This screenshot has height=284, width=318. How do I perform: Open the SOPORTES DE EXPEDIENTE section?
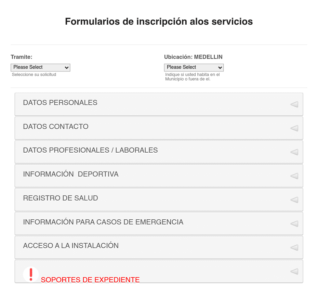[x=159, y=271]
